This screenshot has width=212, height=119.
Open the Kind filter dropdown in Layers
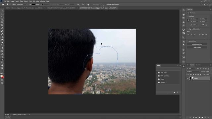click(192, 69)
